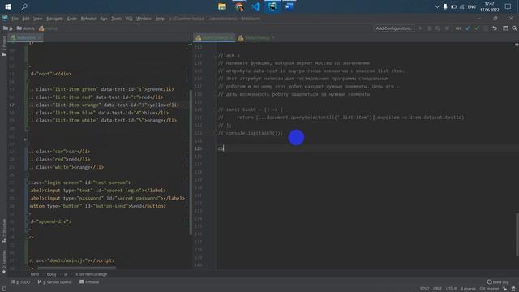
Task: Click the line with data-test-id="3" yellow item
Action: [x=105, y=105]
